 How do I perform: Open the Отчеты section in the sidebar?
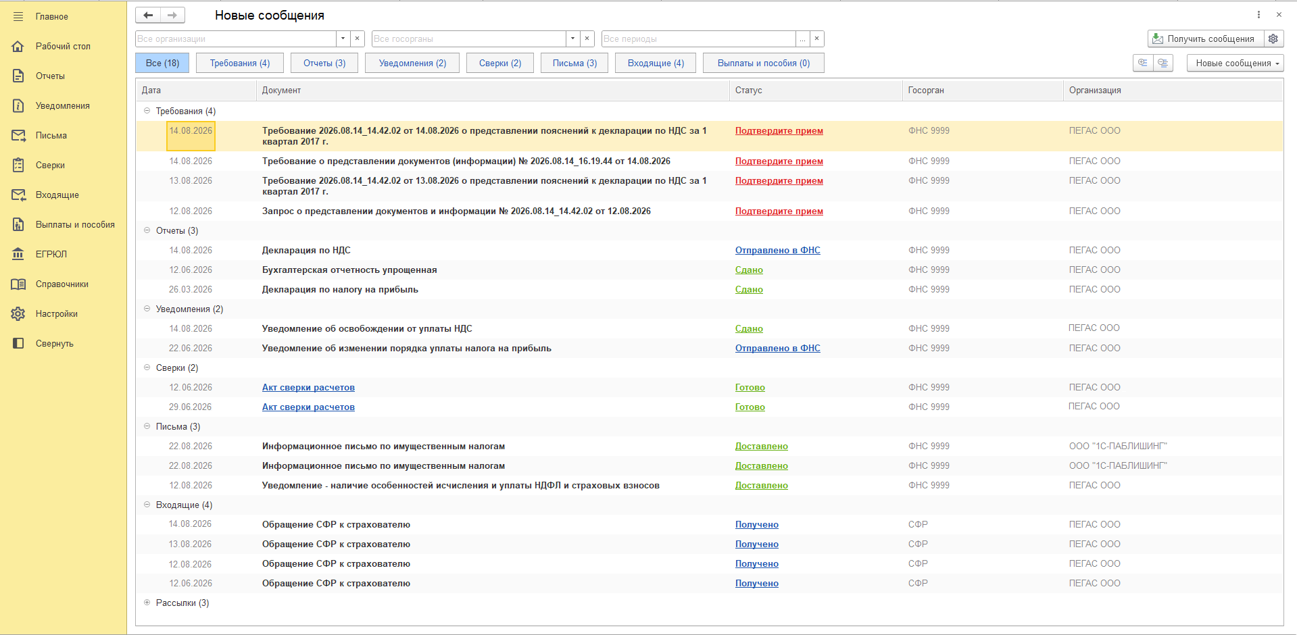pos(50,76)
